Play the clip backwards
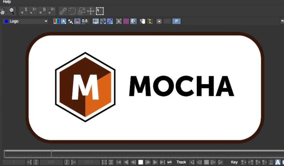Viewport: 284px width, 166px height. [x=126, y=162]
